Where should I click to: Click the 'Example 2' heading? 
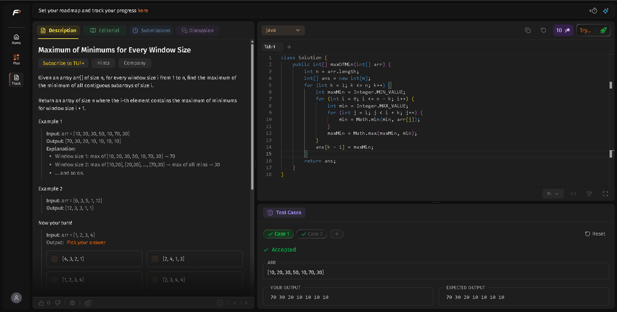50,189
